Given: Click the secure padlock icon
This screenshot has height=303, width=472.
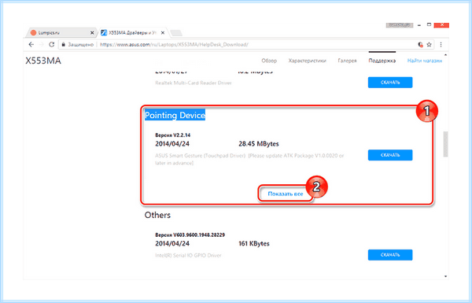Looking at the screenshot, I should coord(63,45).
